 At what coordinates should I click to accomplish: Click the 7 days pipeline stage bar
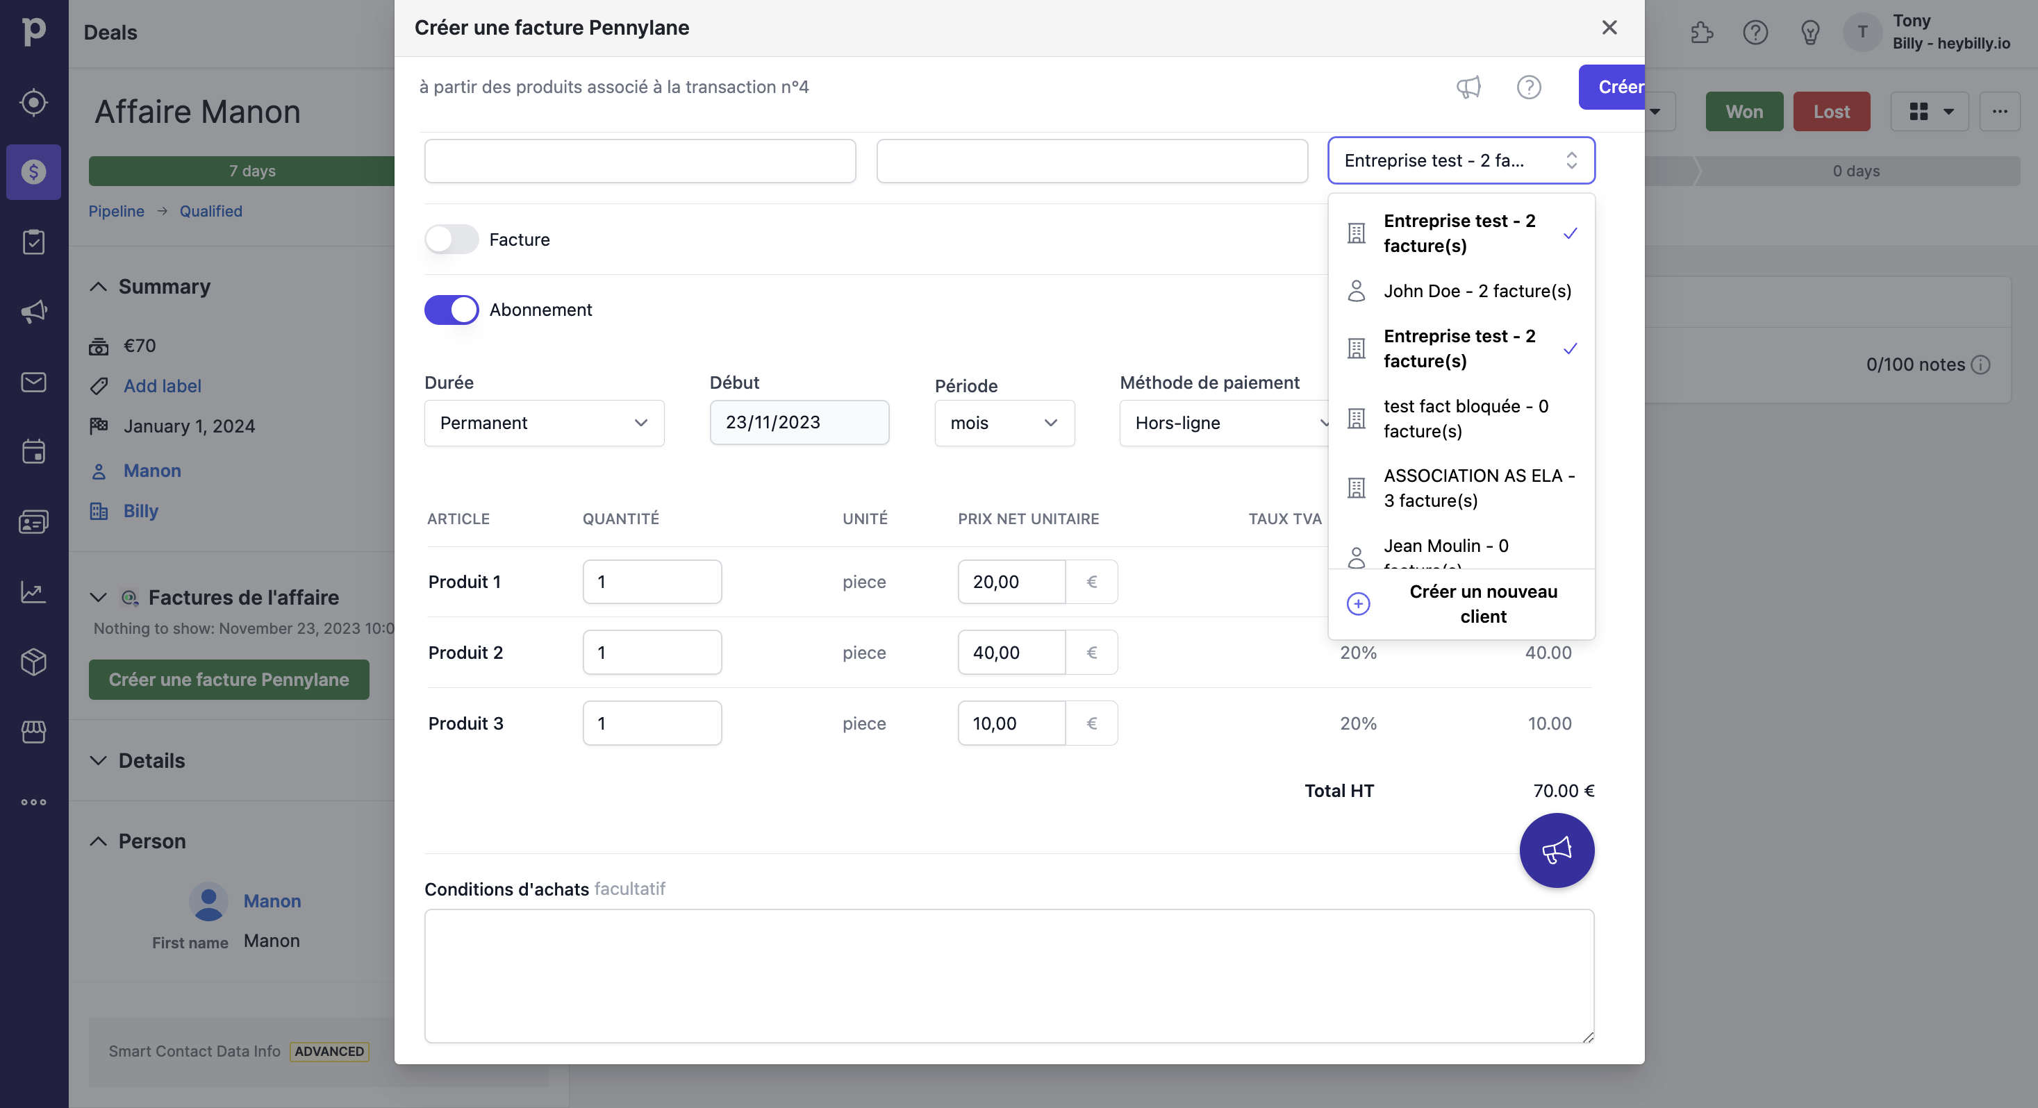click(241, 171)
